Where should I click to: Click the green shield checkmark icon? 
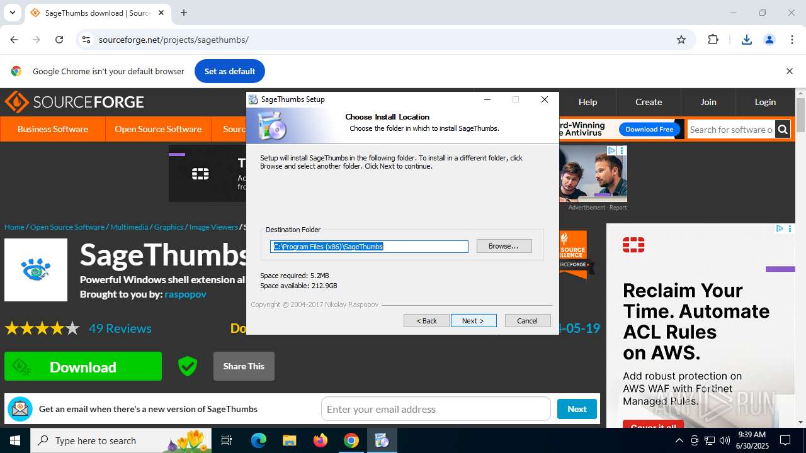point(188,366)
